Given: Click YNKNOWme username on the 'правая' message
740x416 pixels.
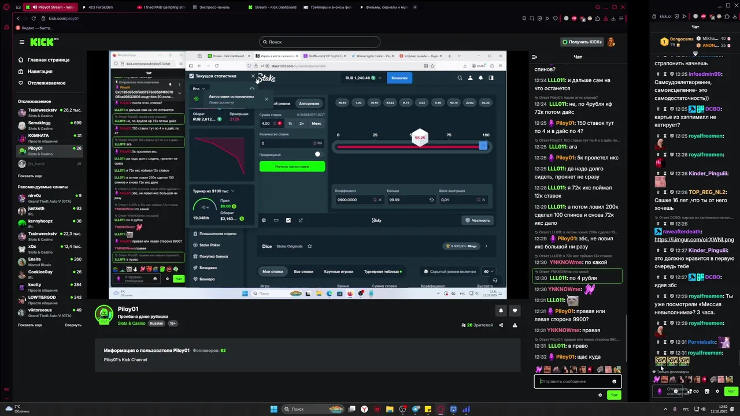Looking at the screenshot, I should pyautogui.click(x=564, y=330).
